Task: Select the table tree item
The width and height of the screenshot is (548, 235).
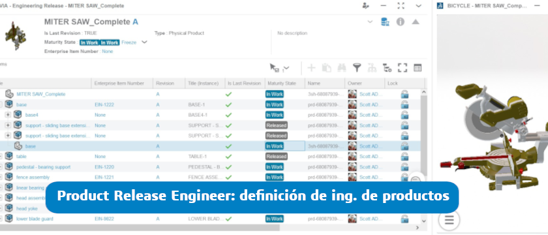Action: [22, 156]
